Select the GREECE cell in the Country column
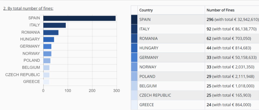Screen dimensions: 259x110 pos(171,105)
